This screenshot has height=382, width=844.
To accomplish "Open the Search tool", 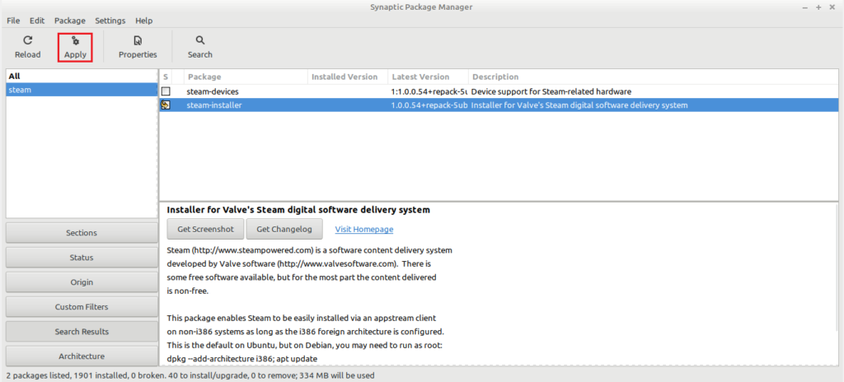I will point(199,47).
